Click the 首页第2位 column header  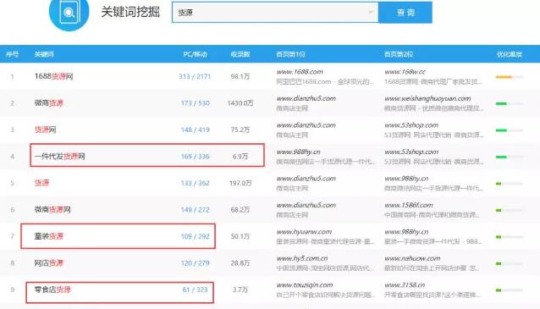[x=399, y=54]
